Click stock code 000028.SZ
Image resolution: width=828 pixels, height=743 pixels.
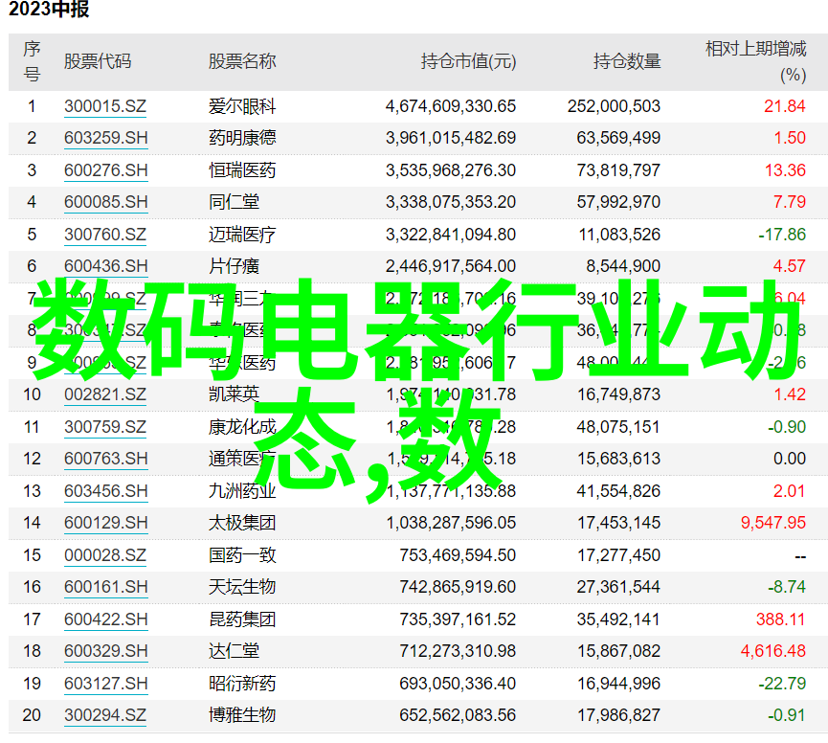105,555
